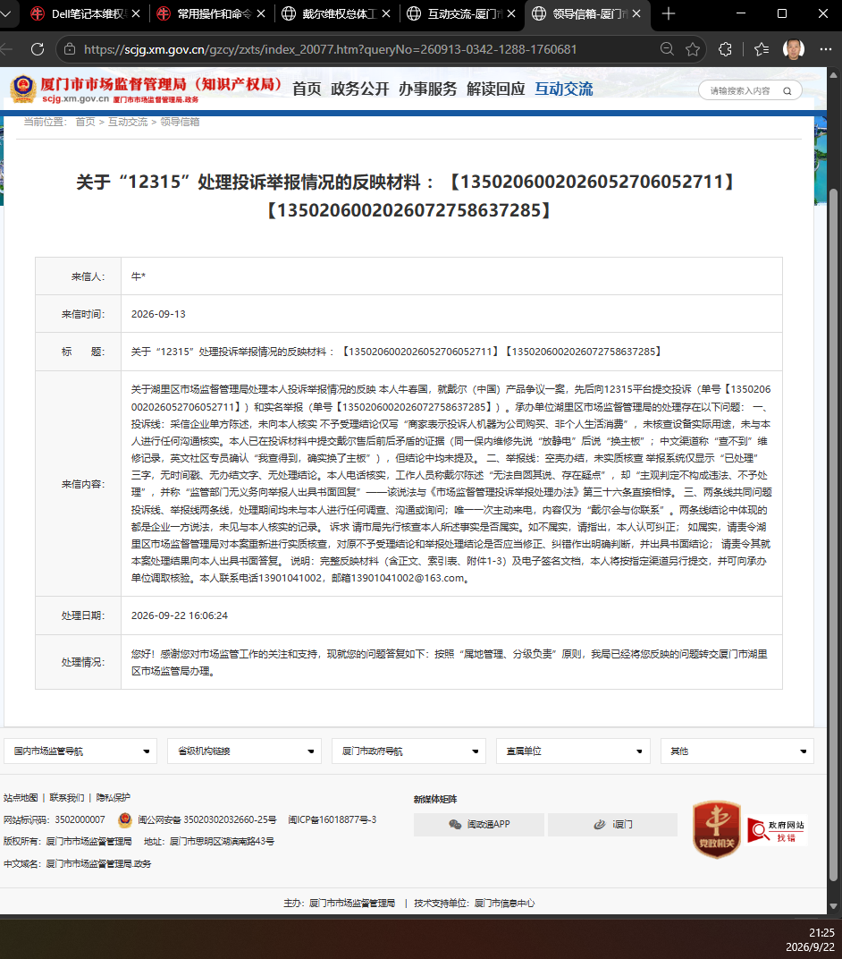Add a new browser tab
Screen dimensions: 842x959
point(669,13)
